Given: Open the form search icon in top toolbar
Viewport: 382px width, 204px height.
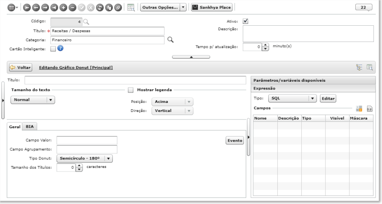Looking at the screenshot, I should [x=131, y=8].
